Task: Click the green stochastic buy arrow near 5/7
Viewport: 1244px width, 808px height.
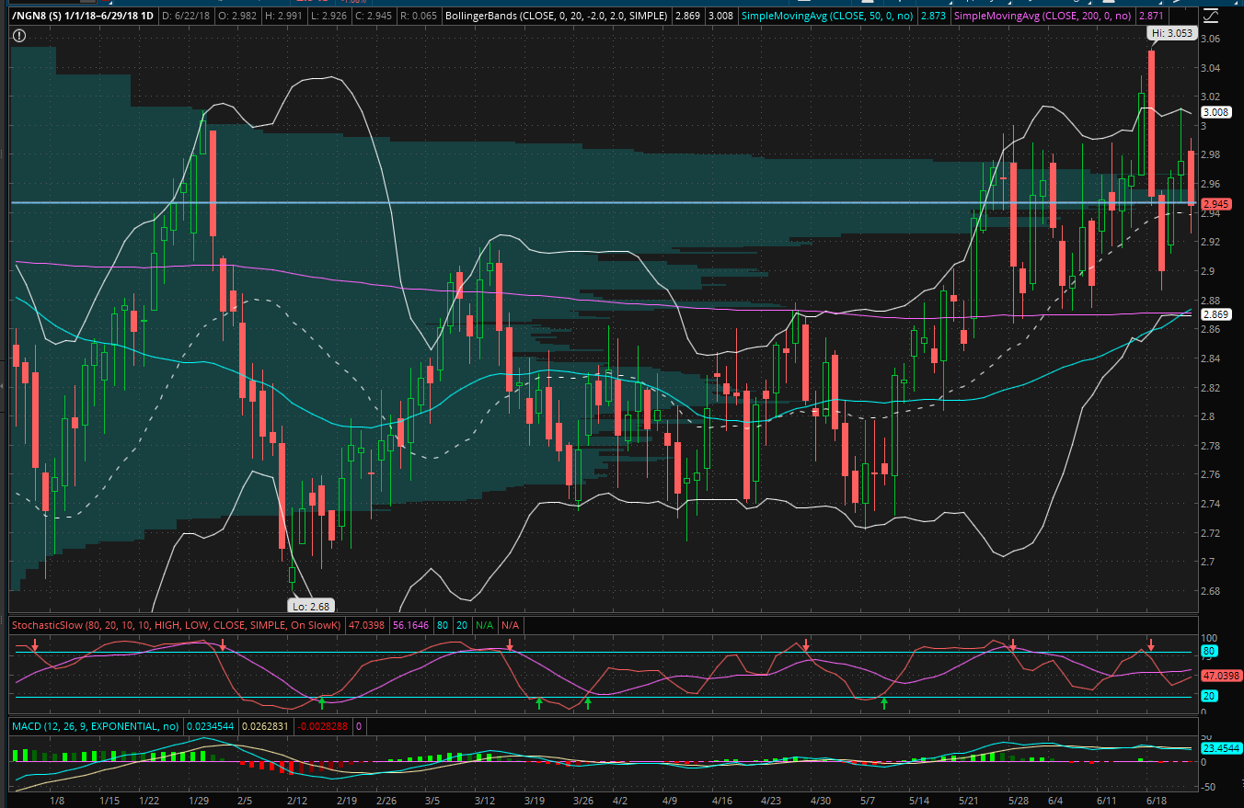Action: 884,703
